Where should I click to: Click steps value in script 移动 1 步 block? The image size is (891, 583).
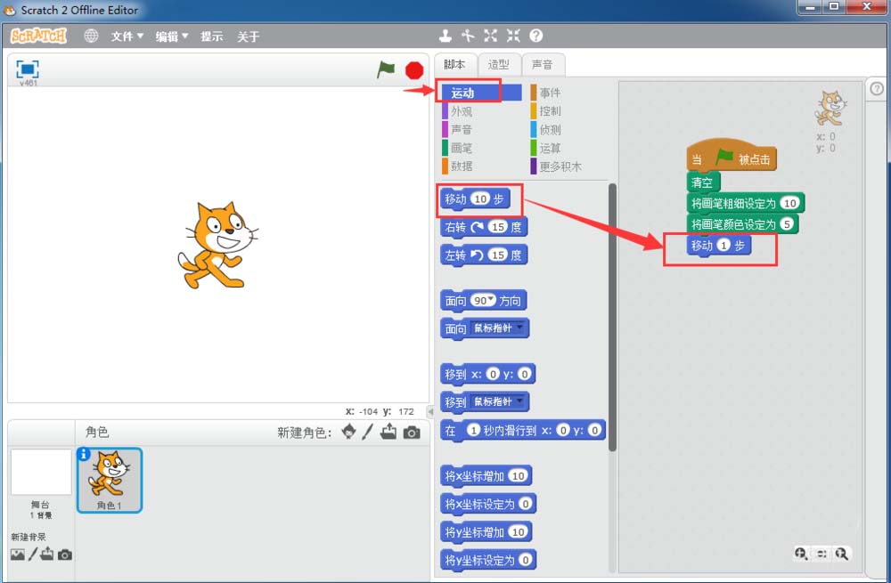[x=723, y=246]
